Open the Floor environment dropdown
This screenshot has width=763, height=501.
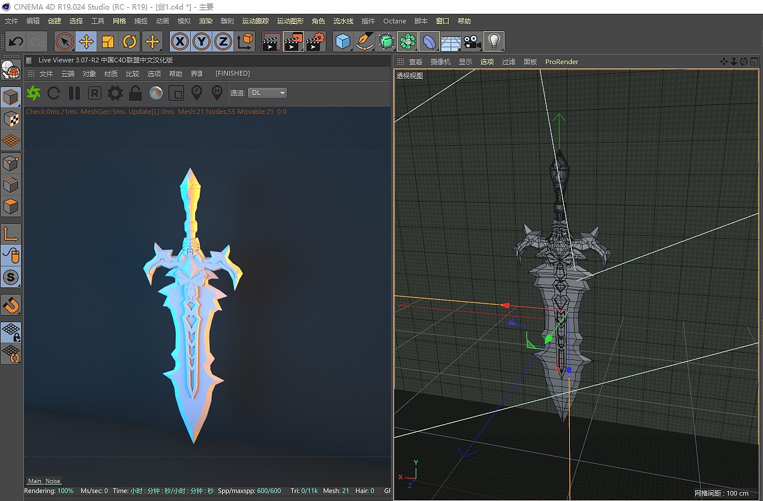[451, 41]
